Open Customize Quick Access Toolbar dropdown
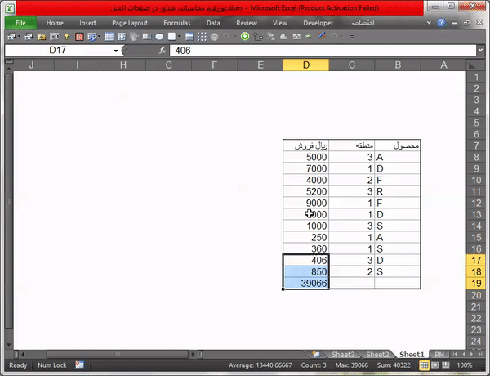490x376 pixels. 352,37
